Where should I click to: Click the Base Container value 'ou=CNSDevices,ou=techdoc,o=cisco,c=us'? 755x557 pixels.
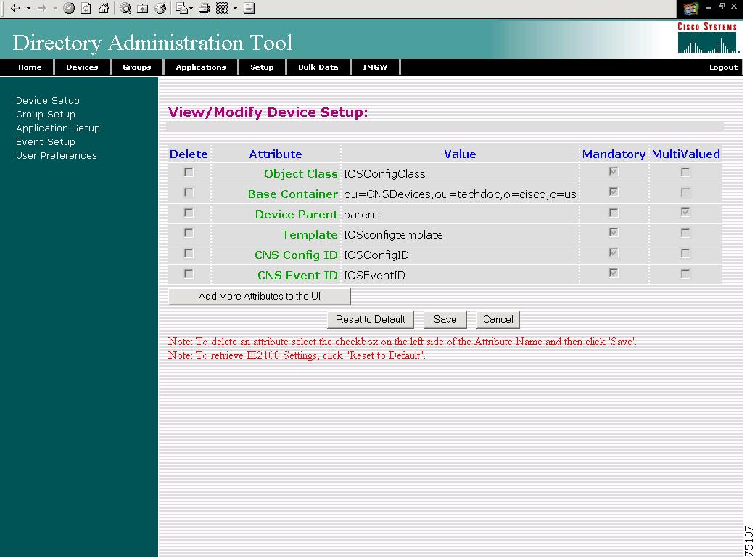(460, 194)
